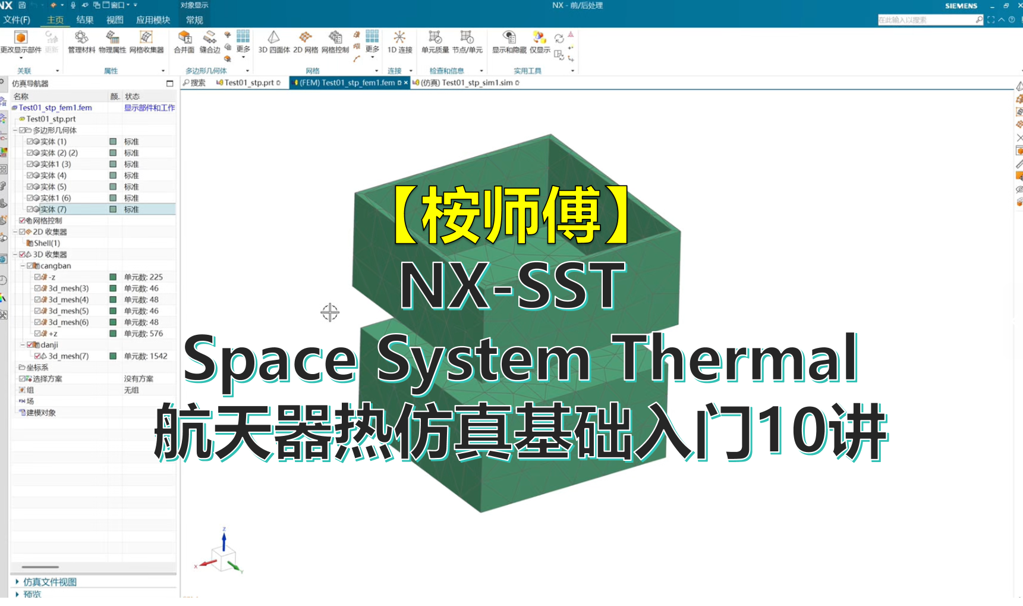The height and width of the screenshot is (606, 1023).
Task: Switch to the 应用模块 ribbon tab
Action: pyautogui.click(x=153, y=20)
